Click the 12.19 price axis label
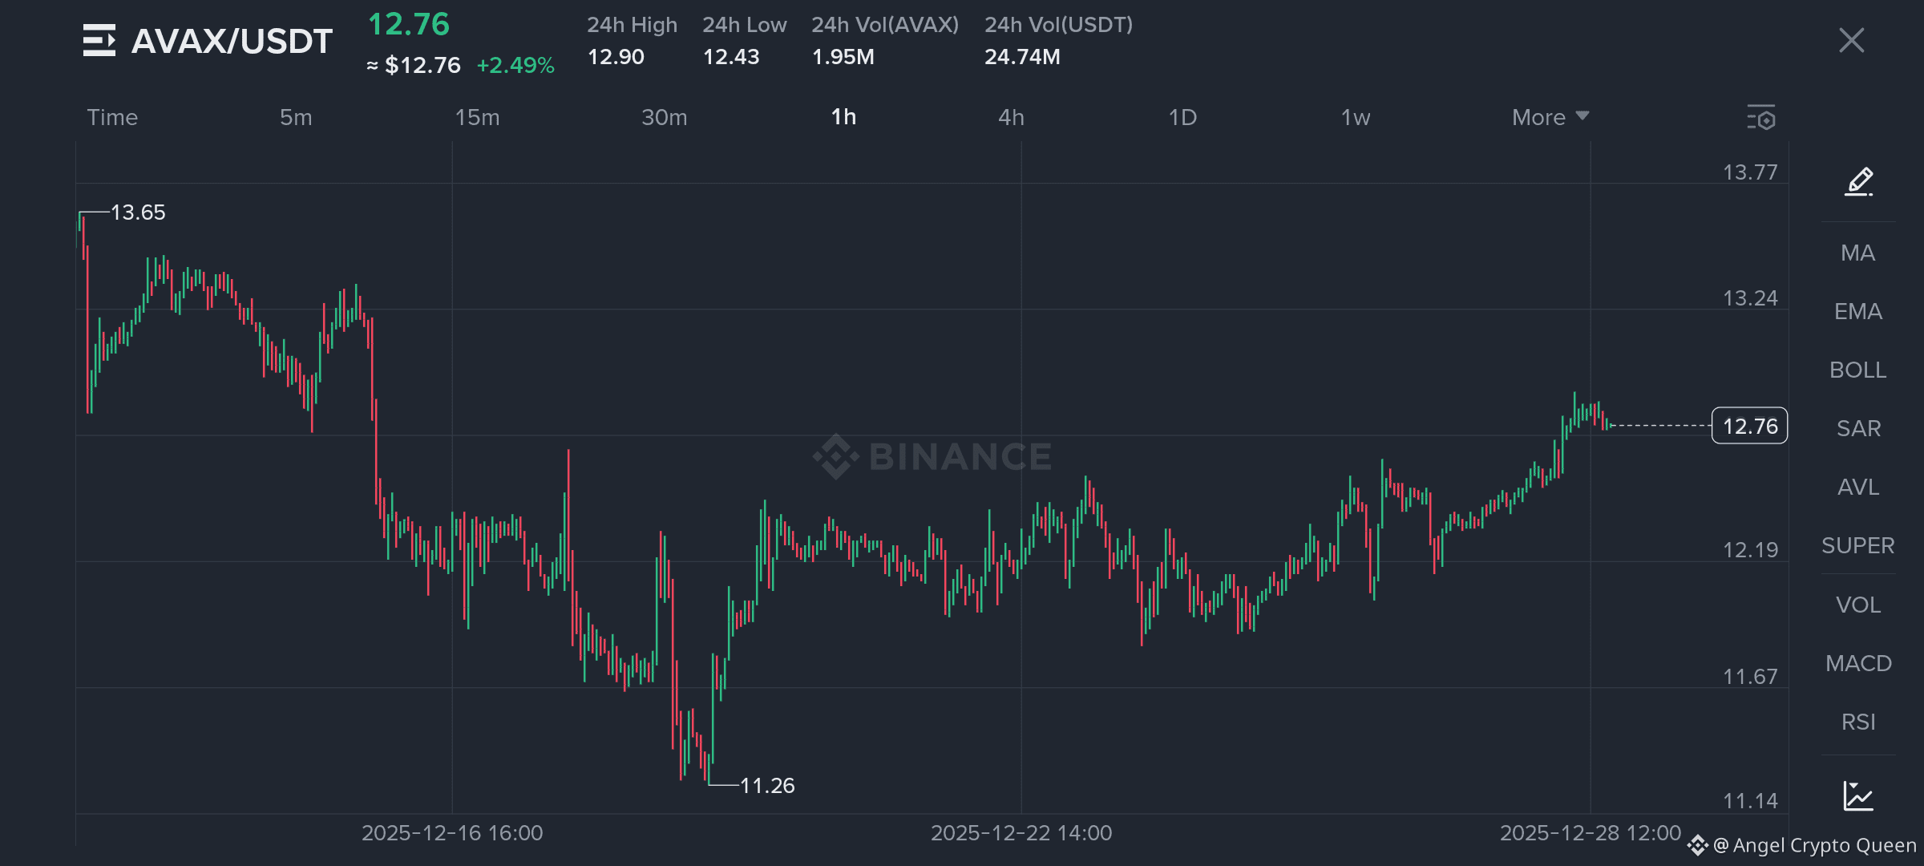Screen dimensions: 1924x866 point(1750,550)
